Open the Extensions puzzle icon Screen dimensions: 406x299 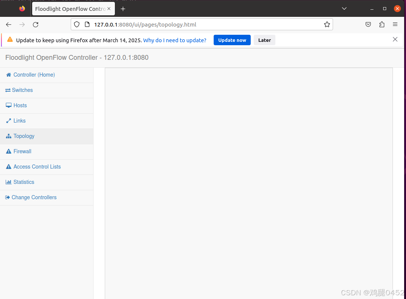point(382,25)
